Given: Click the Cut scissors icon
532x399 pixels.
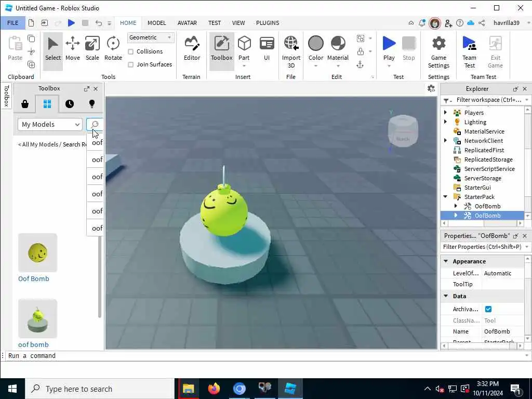Looking at the screenshot, I should point(31,51).
